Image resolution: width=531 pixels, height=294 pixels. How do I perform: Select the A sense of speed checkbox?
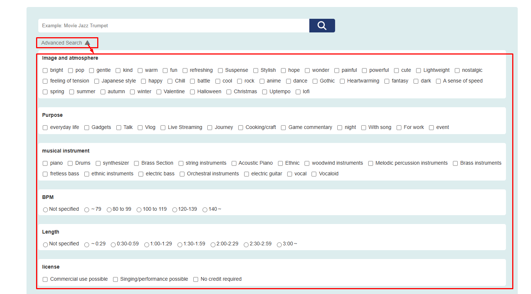pyautogui.click(x=439, y=81)
